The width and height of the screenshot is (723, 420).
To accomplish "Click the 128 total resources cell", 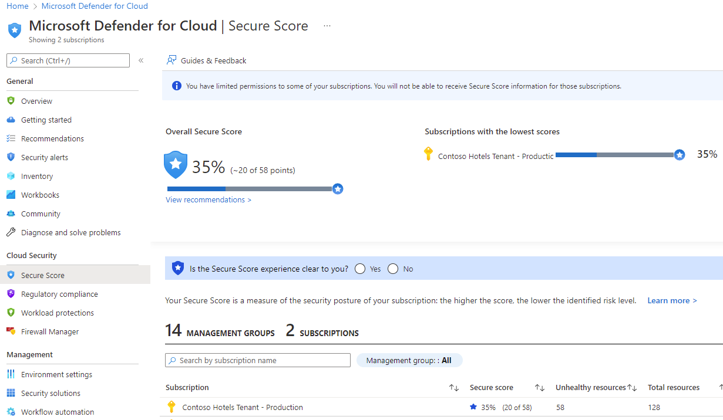I will (x=654, y=407).
